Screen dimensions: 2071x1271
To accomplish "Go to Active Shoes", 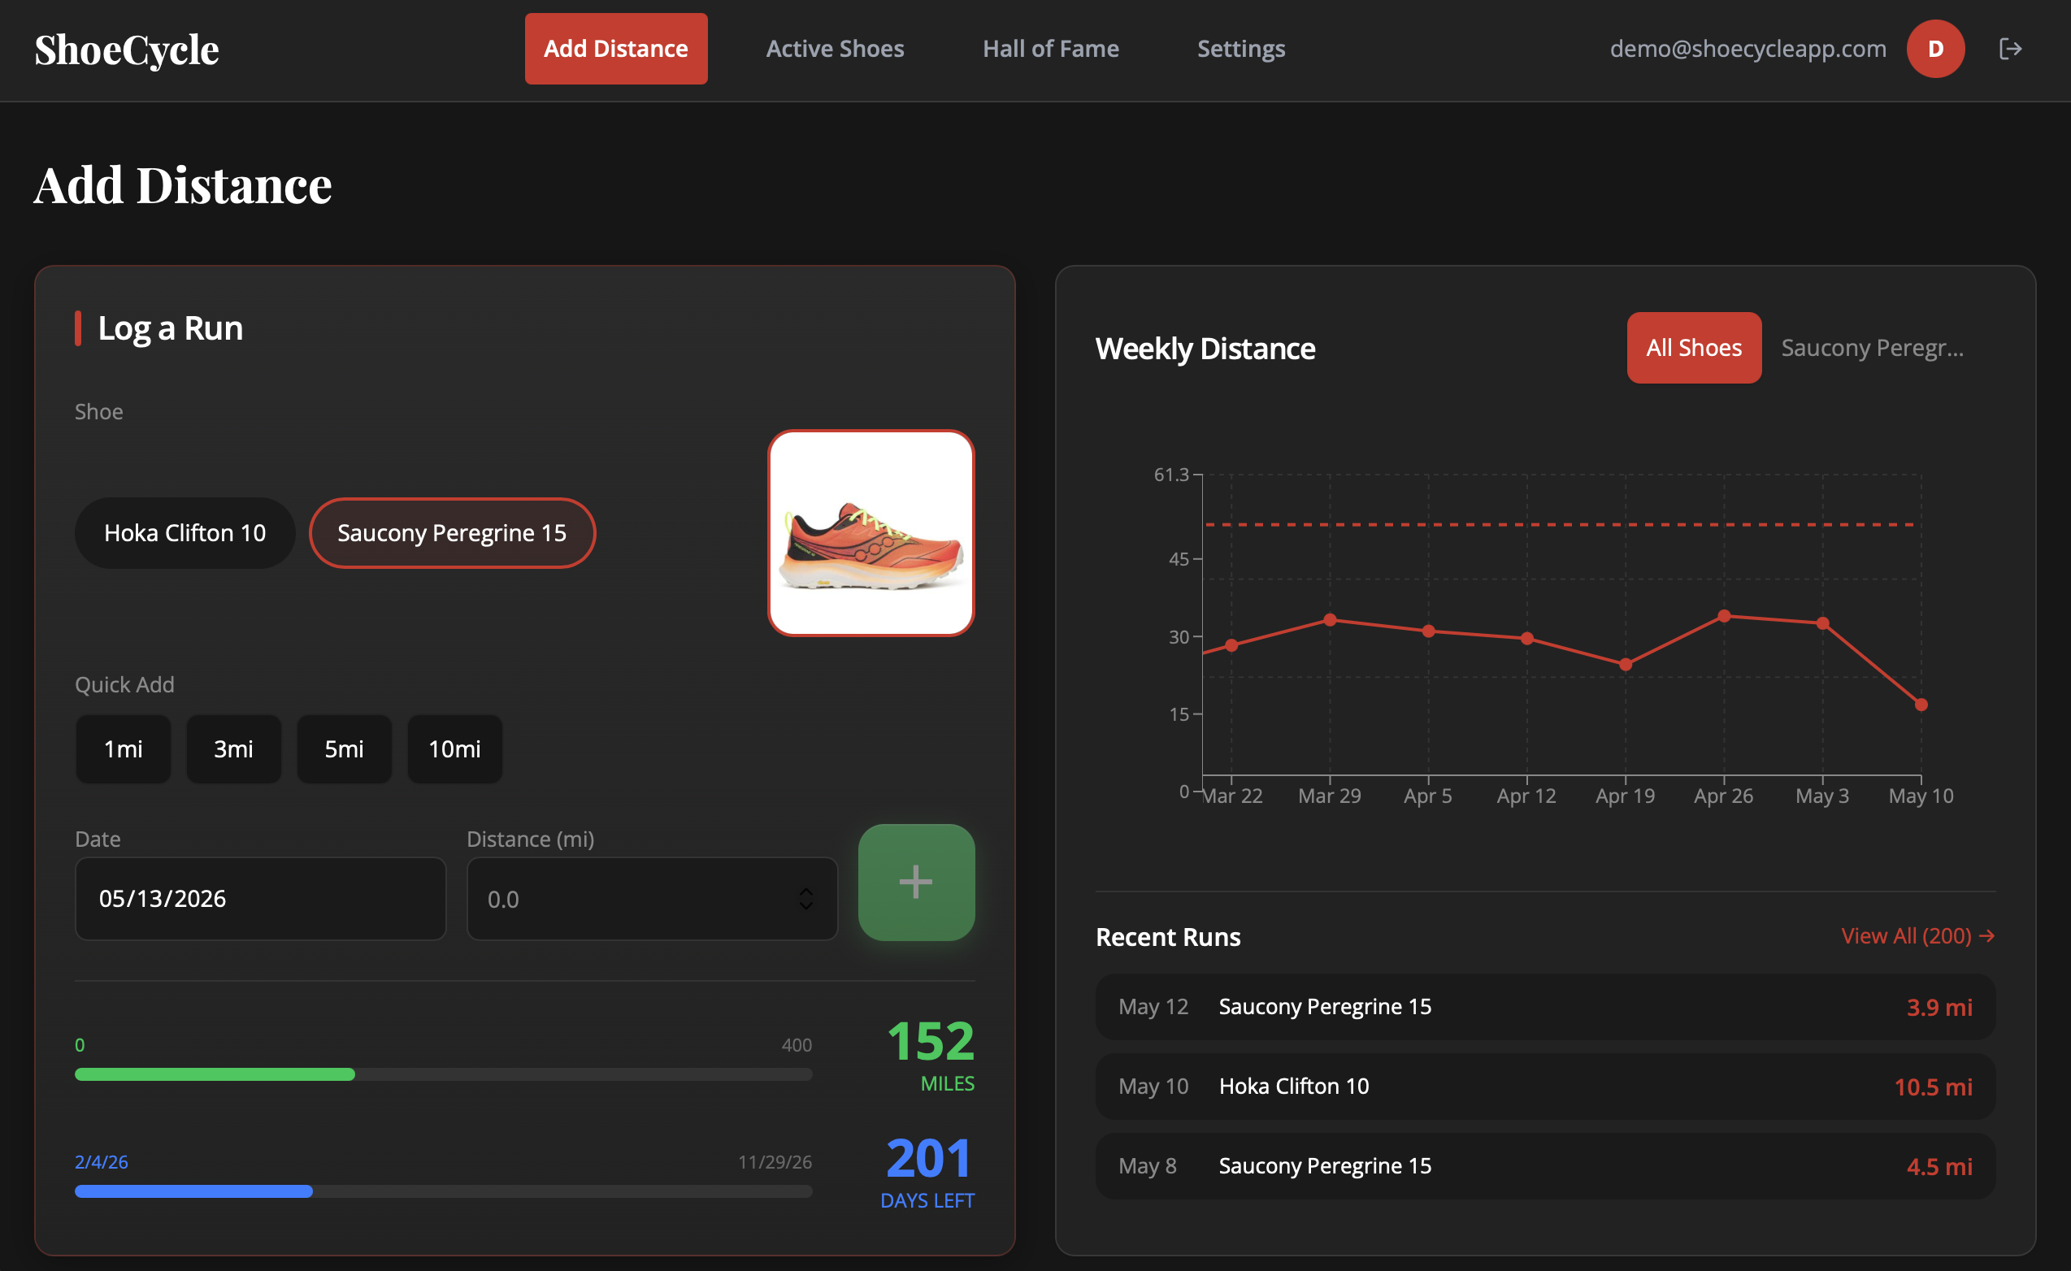I will pyautogui.click(x=835, y=49).
